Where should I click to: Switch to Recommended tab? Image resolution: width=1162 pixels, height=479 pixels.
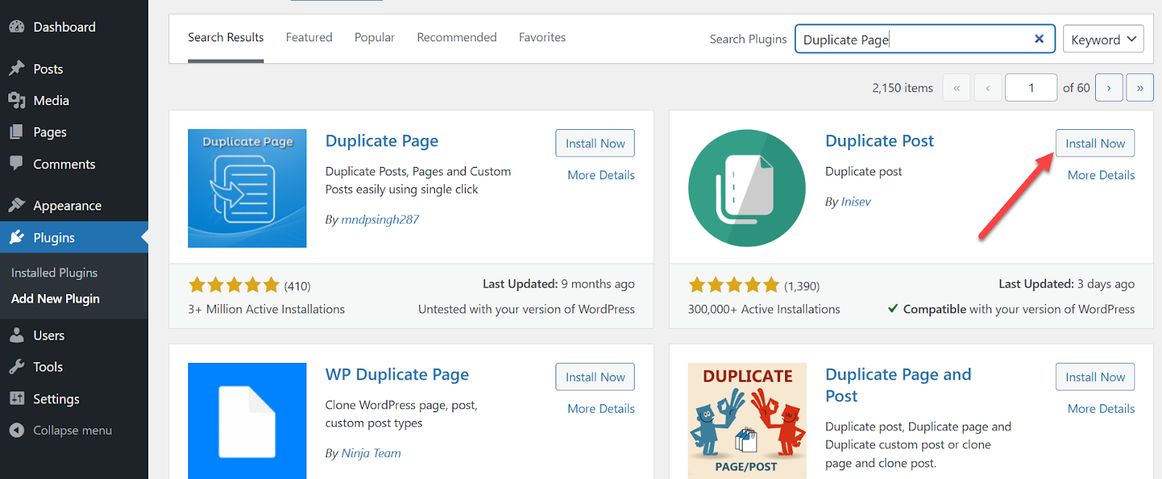tap(457, 37)
